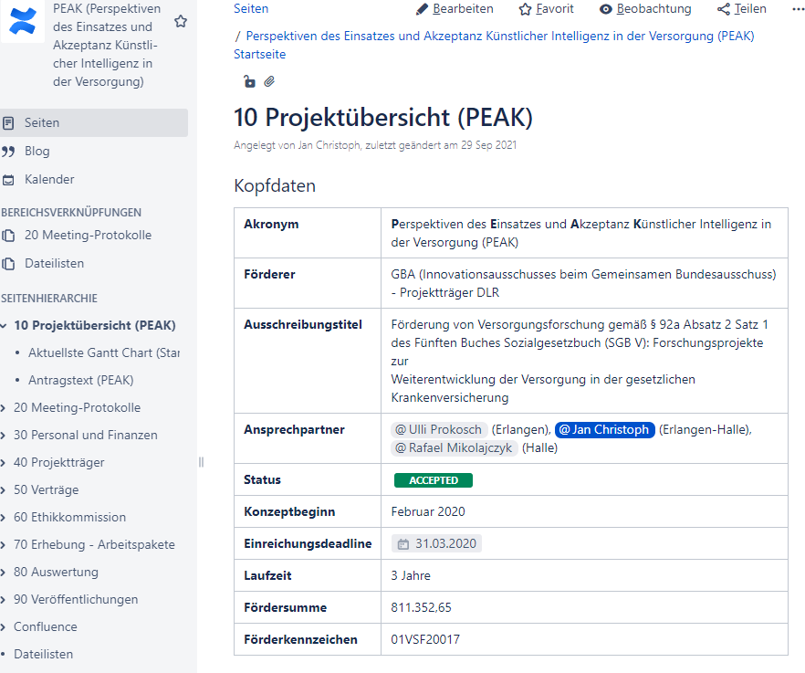Click the Beobachtung watch button
The height and width of the screenshot is (673, 805).
tap(654, 9)
